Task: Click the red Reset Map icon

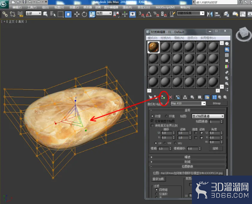Action: [x=171, y=97]
